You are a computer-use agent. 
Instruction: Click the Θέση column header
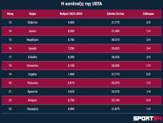pyautogui.click(x=10, y=14)
